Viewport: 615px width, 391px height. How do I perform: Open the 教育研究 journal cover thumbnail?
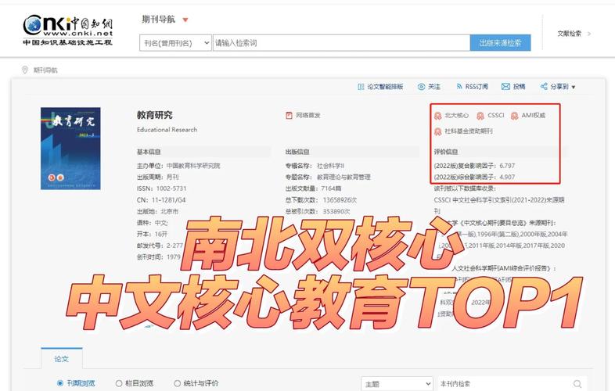[70, 149]
